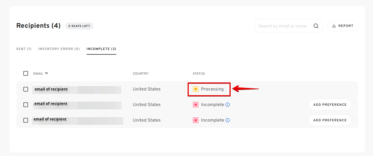Check the box for the second recipient row
Image resolution: width=373 pixels, height=156 pixels.
point(26,105)
